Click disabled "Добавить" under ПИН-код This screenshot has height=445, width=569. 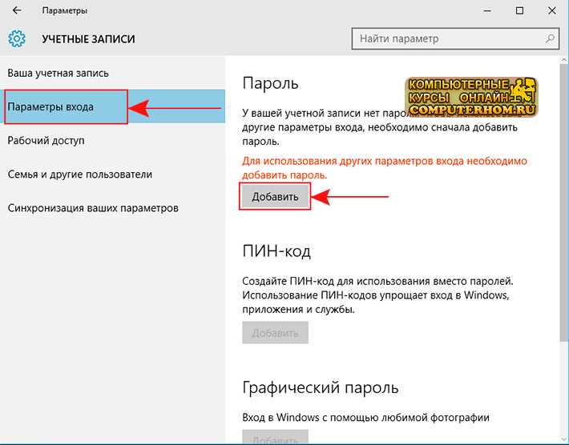[x=275, y=333]
